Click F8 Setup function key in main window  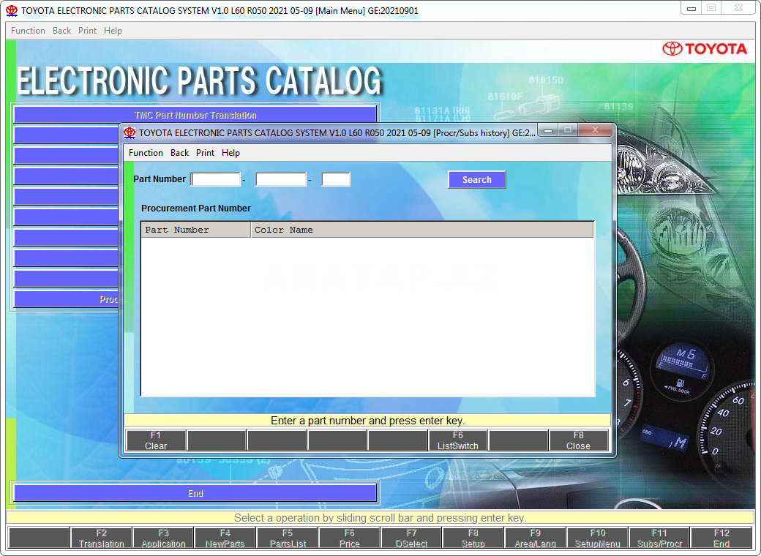click(473, 538)
